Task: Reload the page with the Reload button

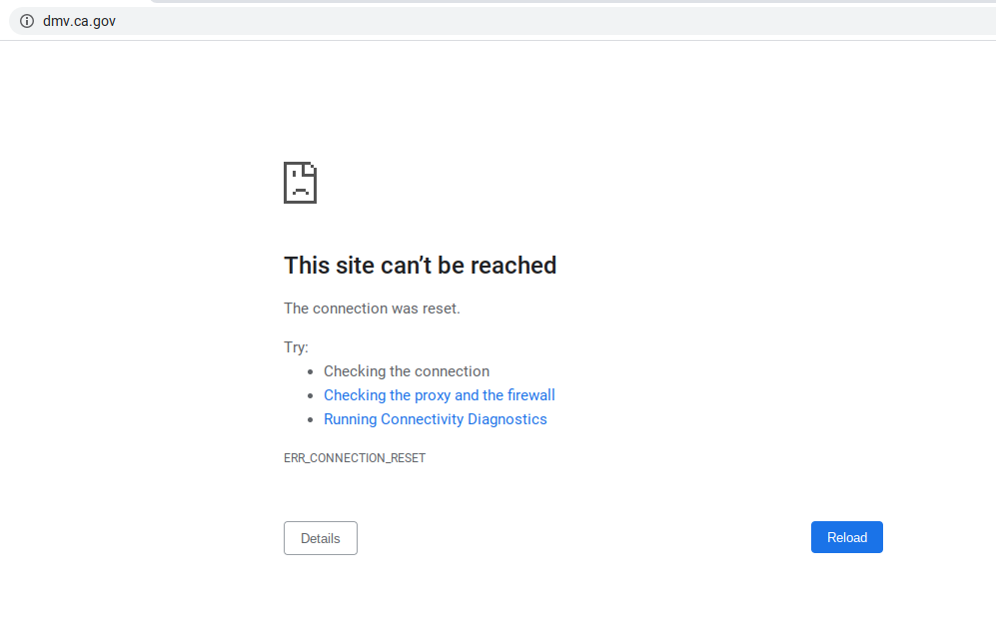Action: point(847,537)
